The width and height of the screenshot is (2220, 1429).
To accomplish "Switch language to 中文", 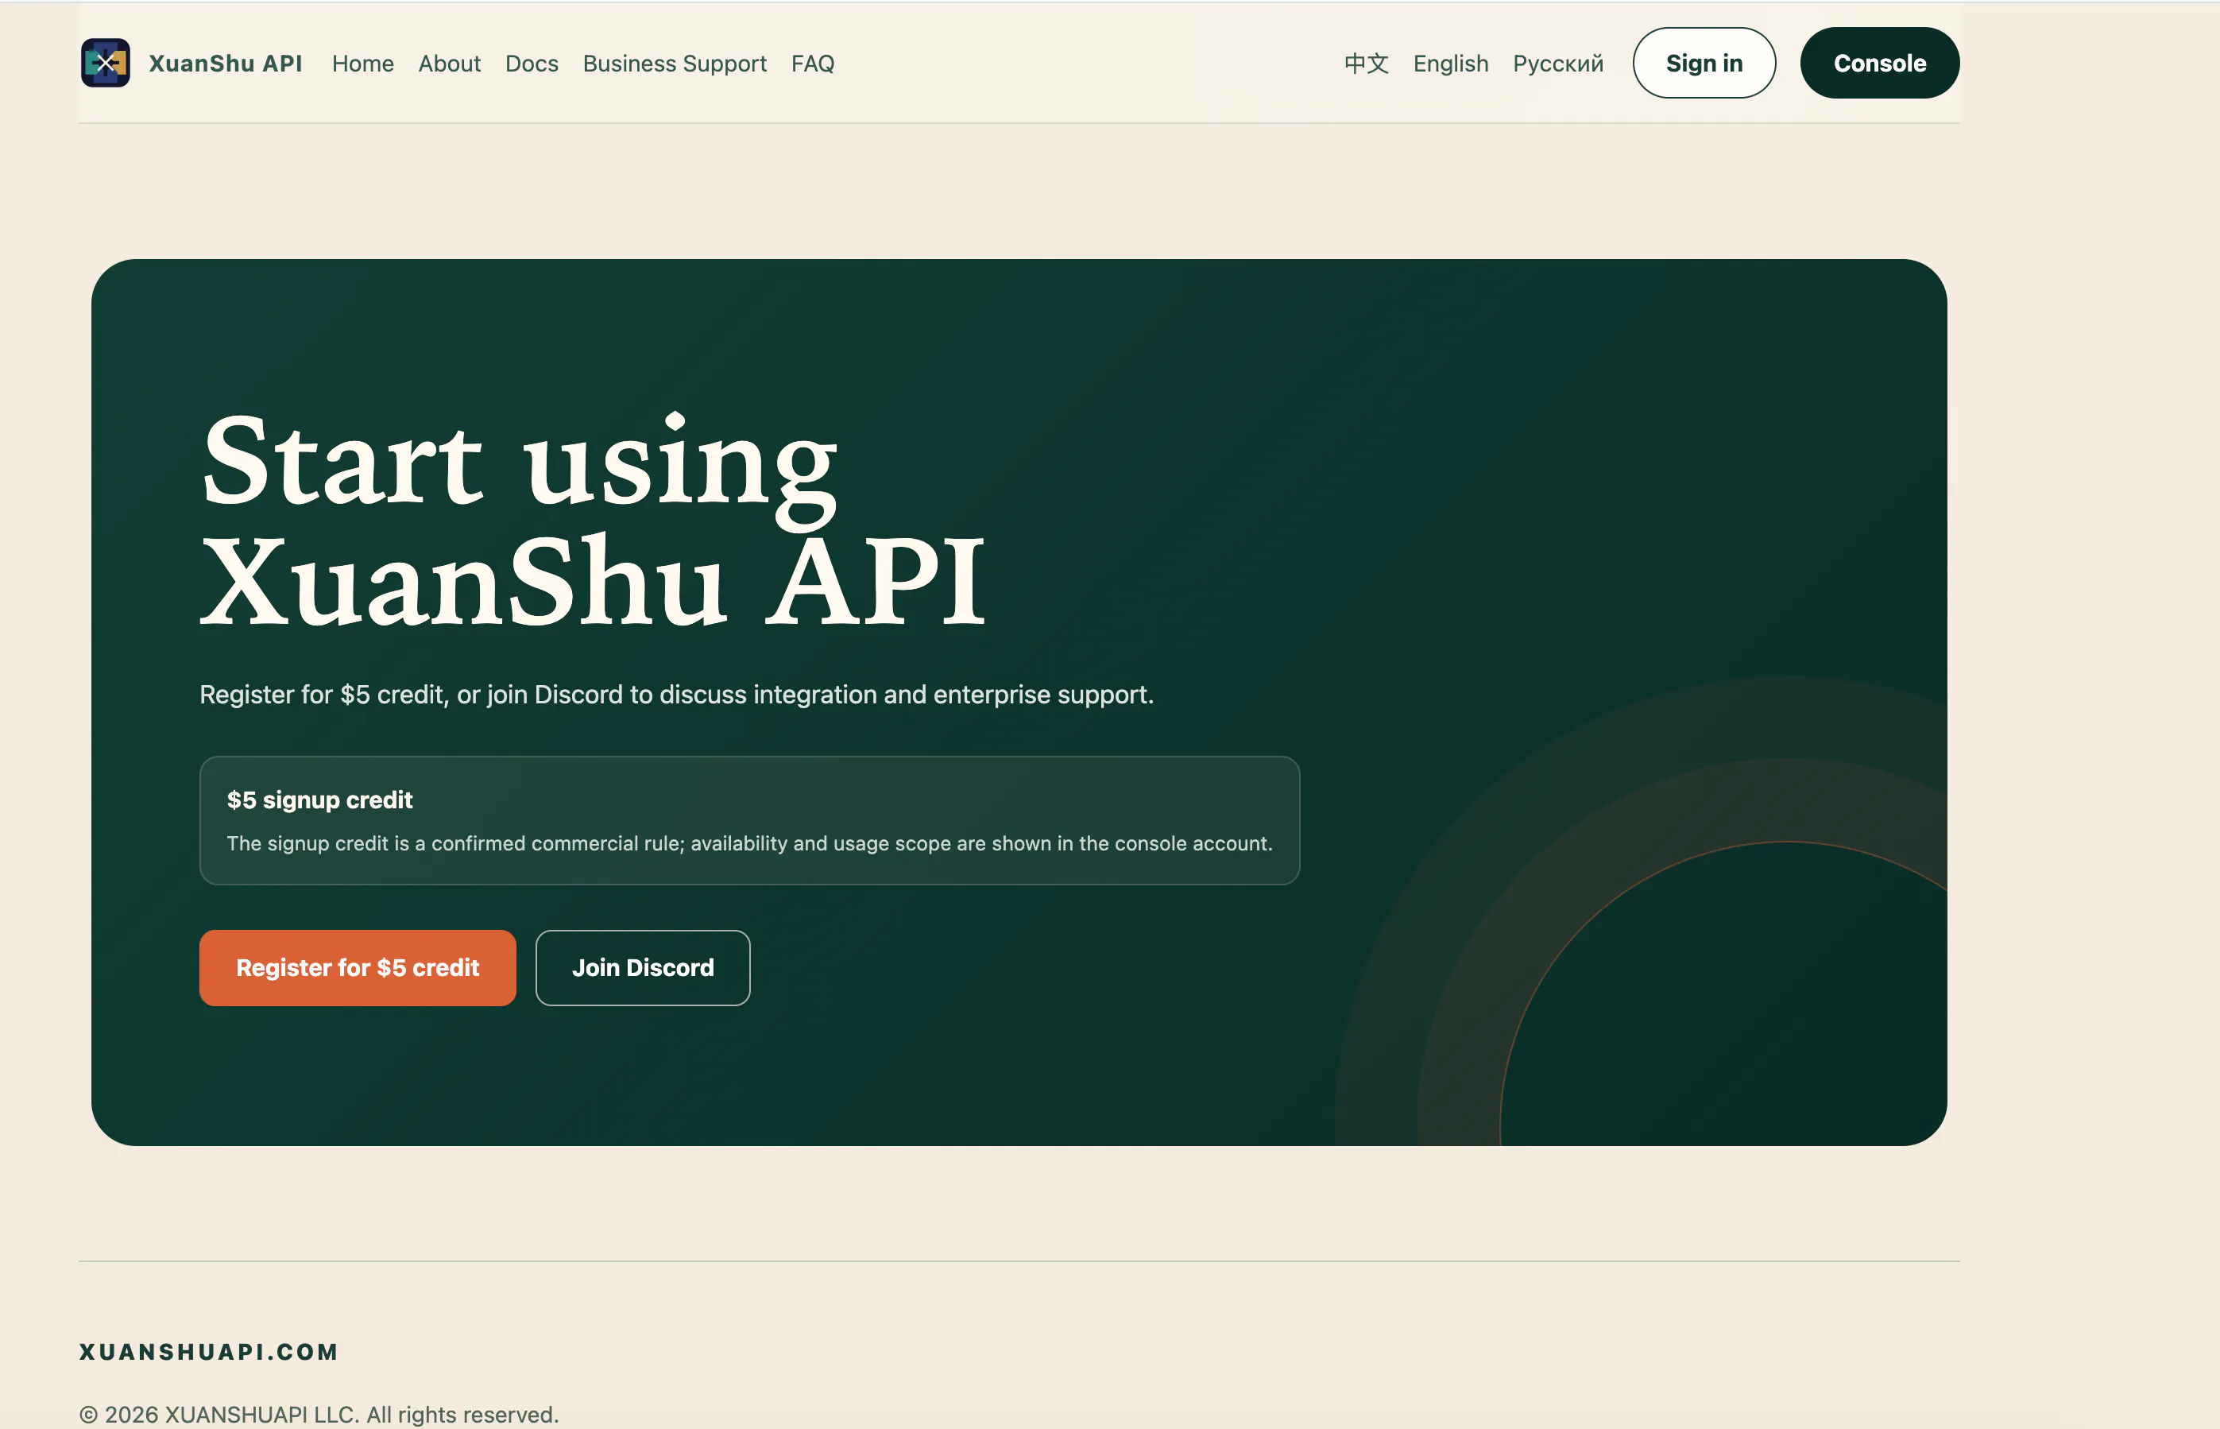I will click(x=1367, y=63).
